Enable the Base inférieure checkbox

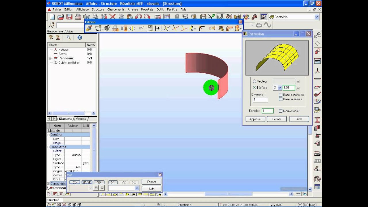pyautogui.click(x=281, y=99)
